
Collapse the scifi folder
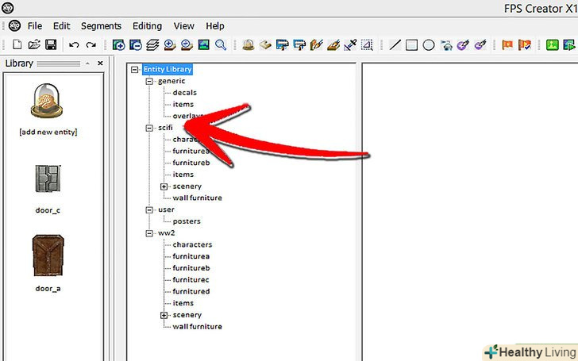(x=149, y=128)
